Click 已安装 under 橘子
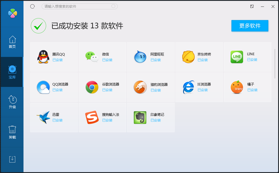Image resolution: width=279 pixels, height=173 pixels. coord(252,90)
